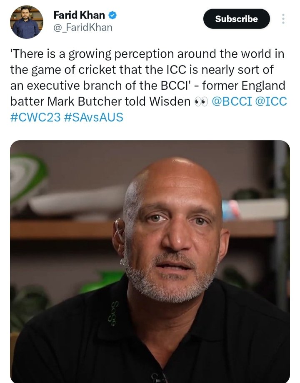The image size is (300, 383).
Task: Open the @ICC mention
Action: click(271, 101)
